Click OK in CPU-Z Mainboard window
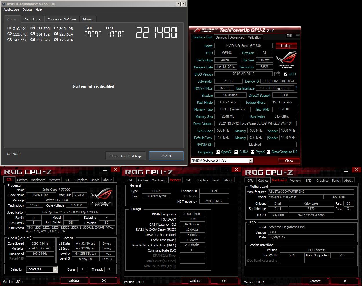 [344, 281]
